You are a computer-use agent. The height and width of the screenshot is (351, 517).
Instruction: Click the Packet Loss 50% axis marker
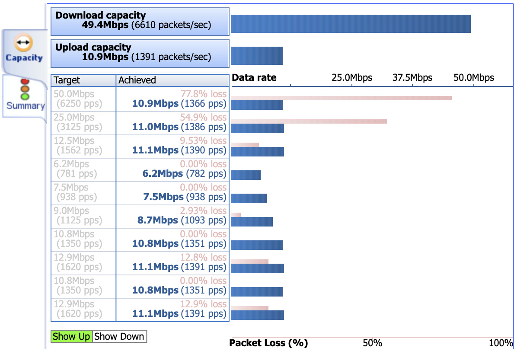click(373, 343)
